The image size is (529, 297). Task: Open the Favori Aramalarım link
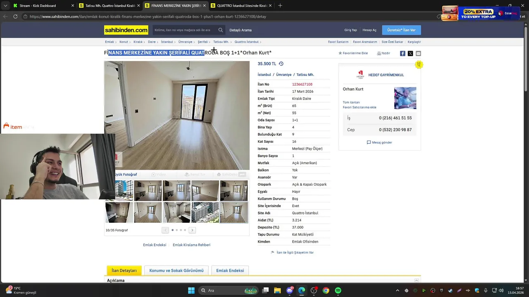(x=365, y=42)
